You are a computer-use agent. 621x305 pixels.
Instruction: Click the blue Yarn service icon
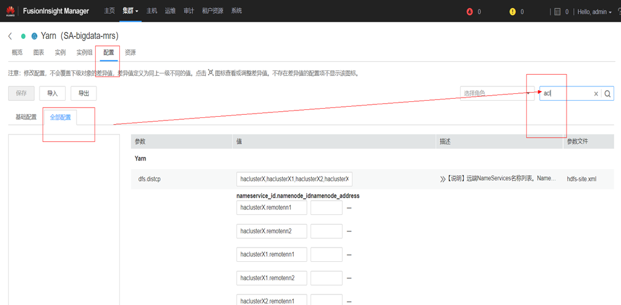tap(34, 36)
